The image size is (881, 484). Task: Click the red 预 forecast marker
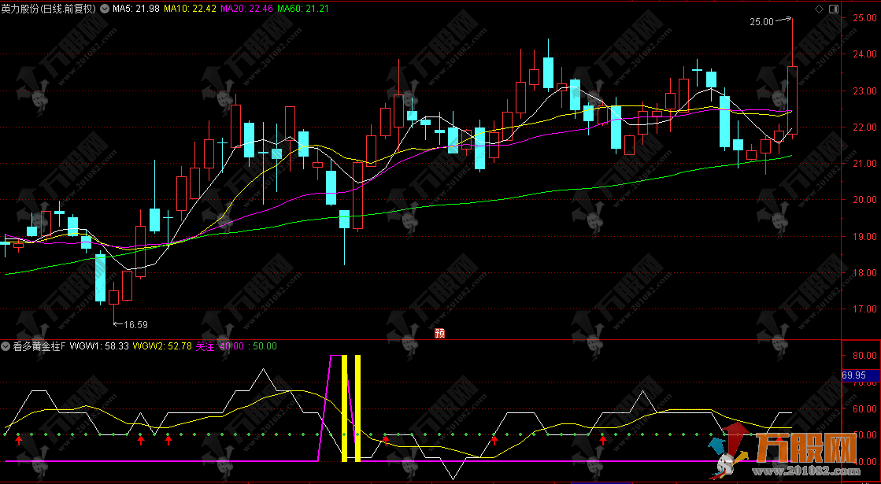440,334
